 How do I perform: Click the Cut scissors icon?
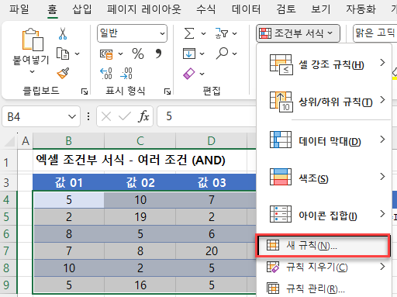(63, 33)
